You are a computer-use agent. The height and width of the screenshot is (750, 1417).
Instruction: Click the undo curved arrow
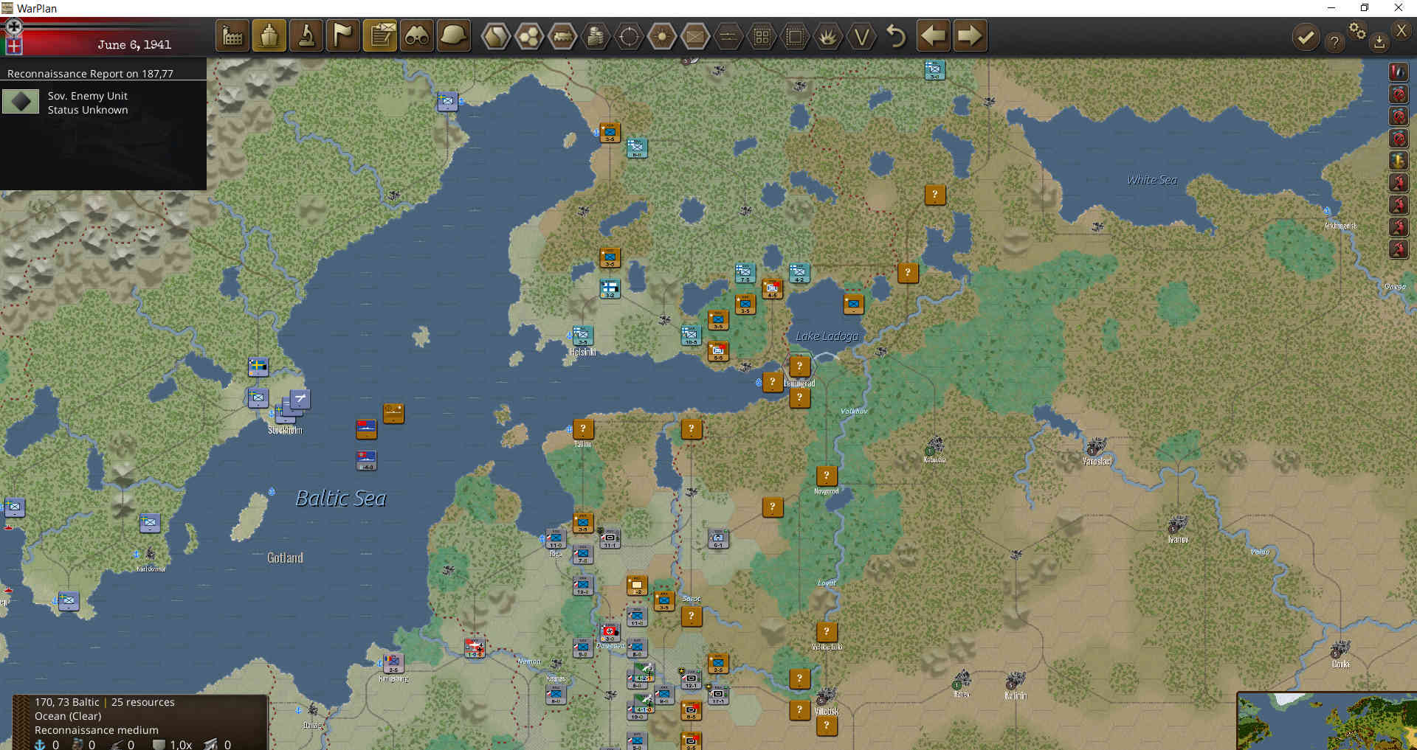[x=895, y=36]
